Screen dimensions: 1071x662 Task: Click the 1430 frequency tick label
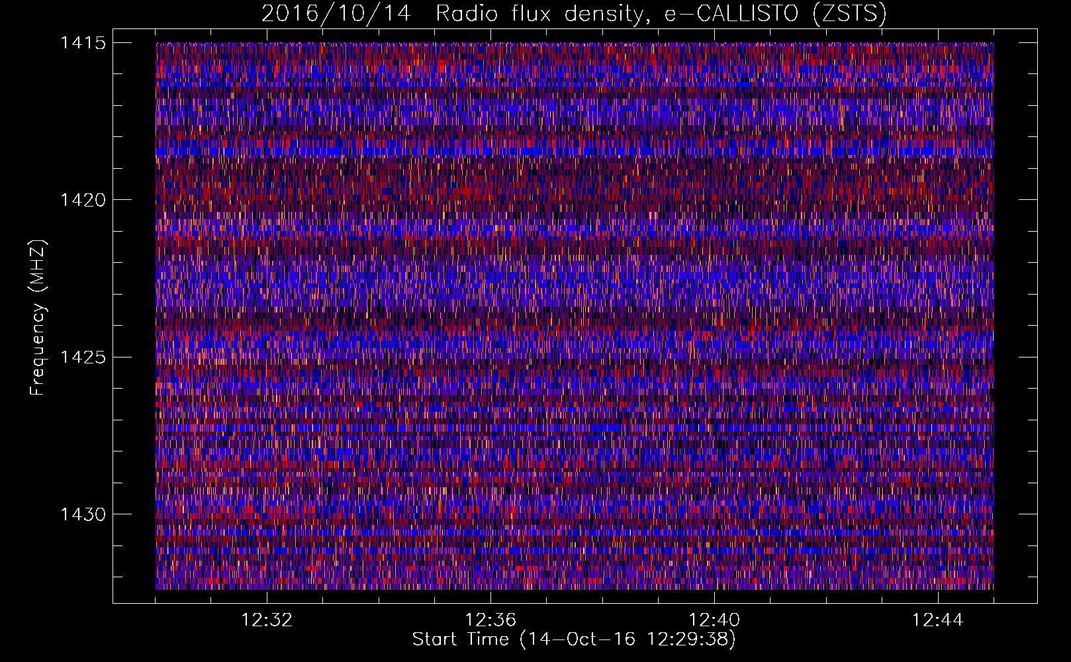(x=83, y=514)
